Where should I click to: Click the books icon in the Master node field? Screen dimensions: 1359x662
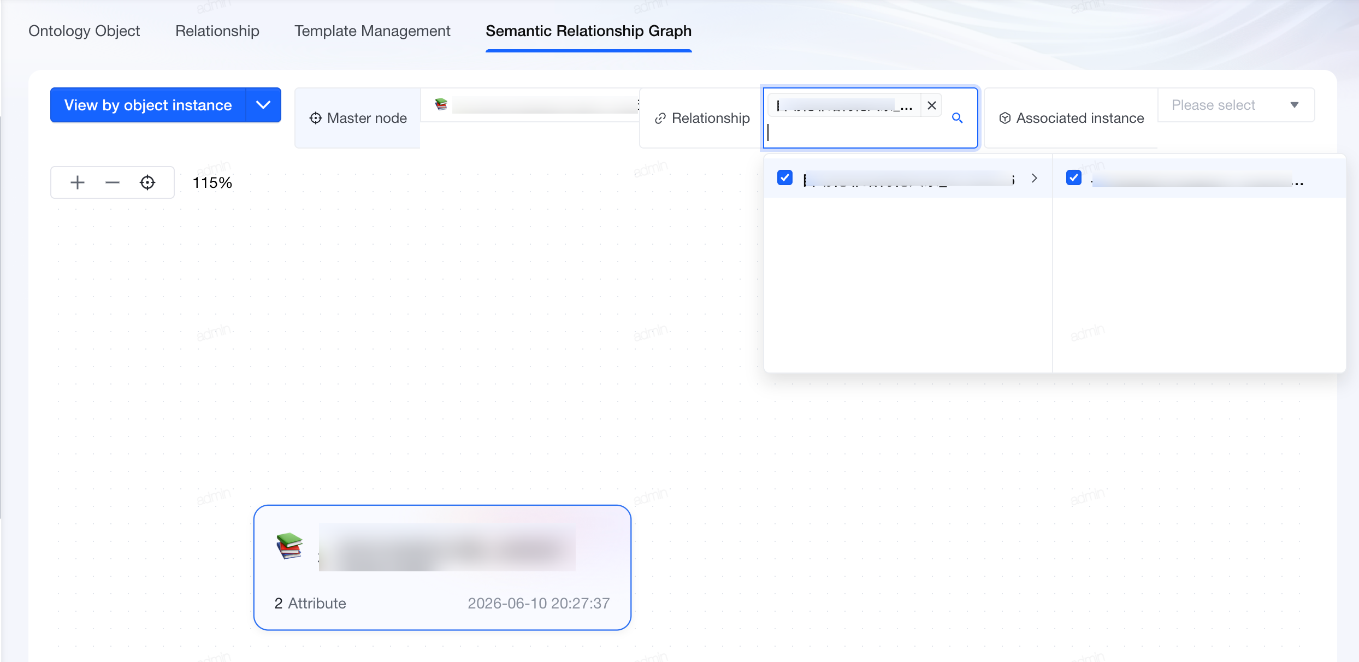[441, 104]
